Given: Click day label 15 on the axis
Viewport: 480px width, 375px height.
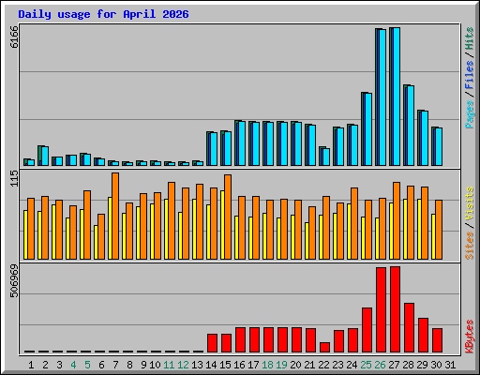Looking at the screenshot, I should (225, 365).
